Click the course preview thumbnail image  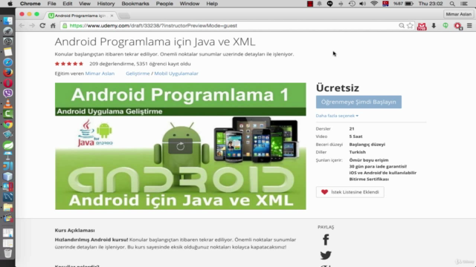(x=180, y=146)
